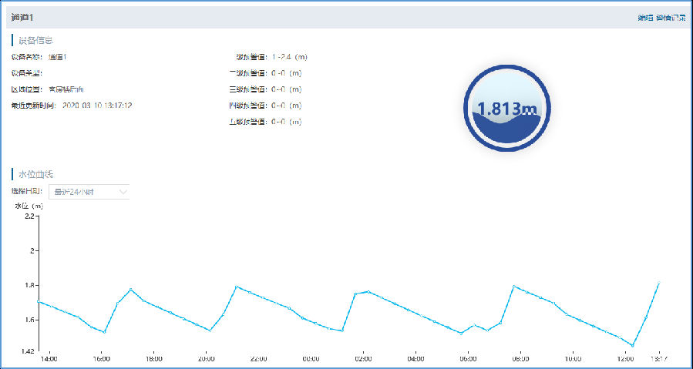Click the 1.8 y-axis label

(x=29, y=286)
